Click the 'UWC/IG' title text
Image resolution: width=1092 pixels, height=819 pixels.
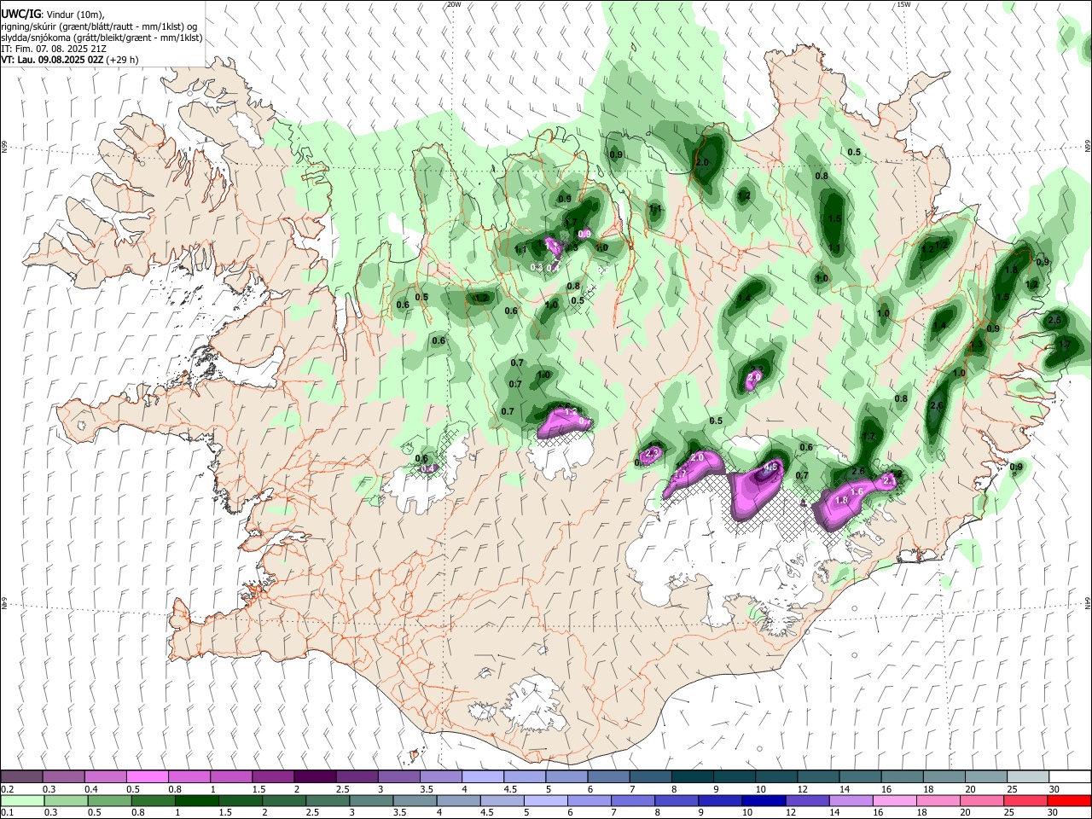20,14
